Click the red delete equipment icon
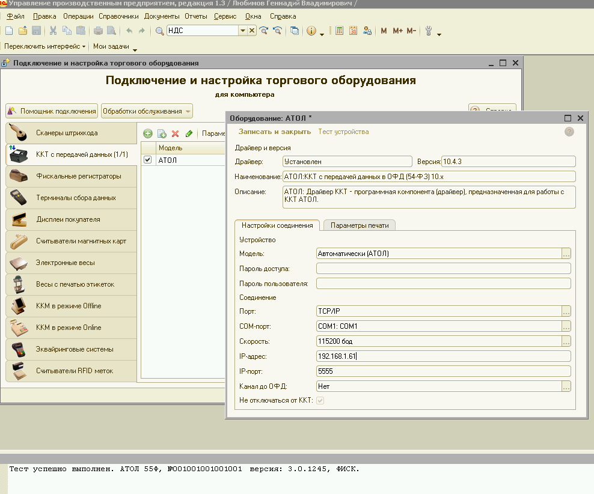The width and height of the screenshot is (594, 494). [x=176, y=133]
